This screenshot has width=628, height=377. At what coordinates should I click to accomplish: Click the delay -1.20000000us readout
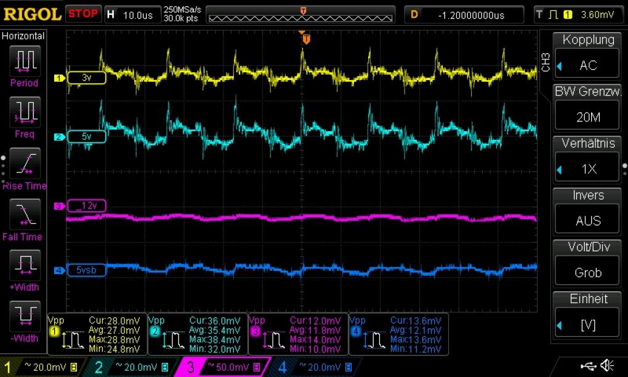click(x=471, y=15)
